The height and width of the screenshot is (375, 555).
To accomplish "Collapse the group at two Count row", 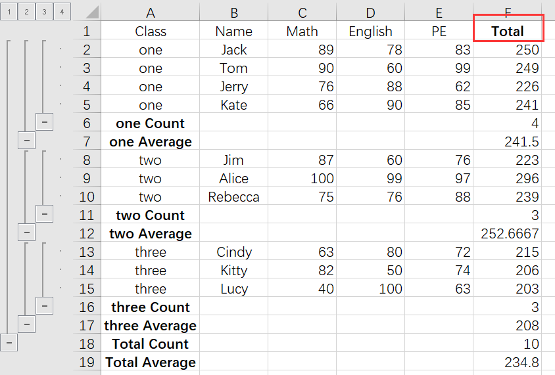I will point(44,214).
